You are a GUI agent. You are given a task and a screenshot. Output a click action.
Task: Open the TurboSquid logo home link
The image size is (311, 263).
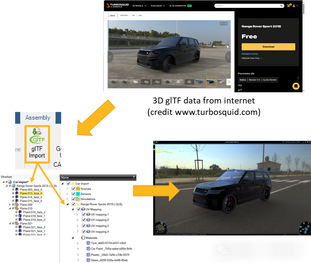pyautogui.click(x=117, y=6)
